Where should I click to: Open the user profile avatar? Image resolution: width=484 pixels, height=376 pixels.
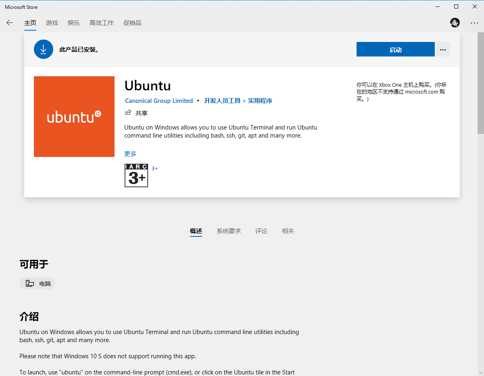455,23
